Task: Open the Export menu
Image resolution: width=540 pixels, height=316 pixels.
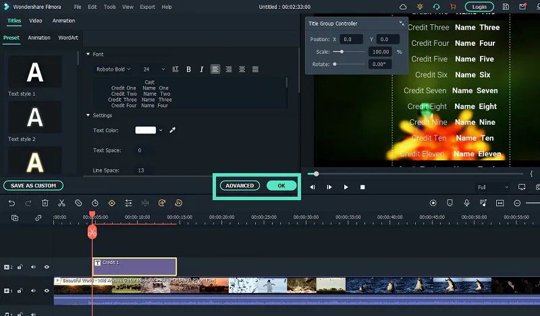Action: [x=147, y=7]
